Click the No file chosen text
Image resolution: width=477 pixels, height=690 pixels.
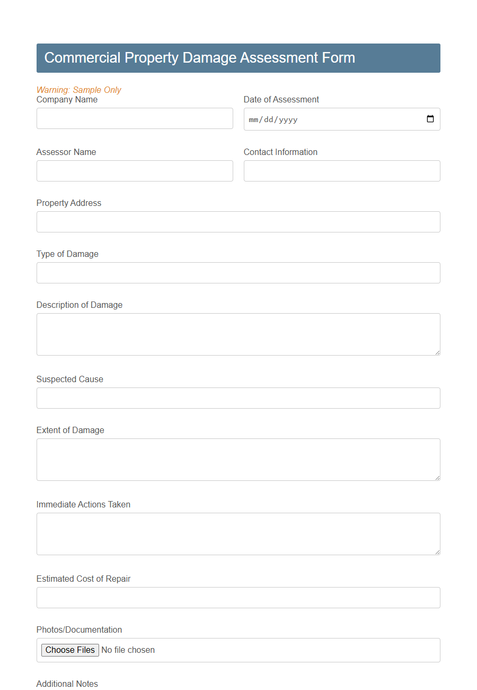[127, 650]
